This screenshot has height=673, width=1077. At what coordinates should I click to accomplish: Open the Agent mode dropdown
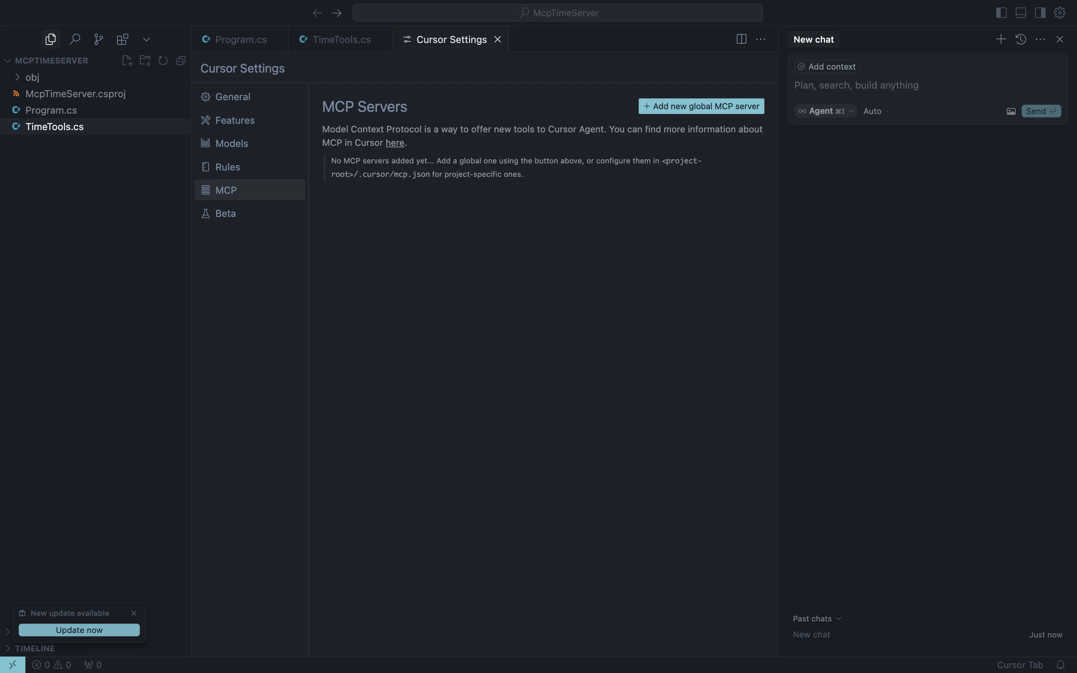coord(826,111)
